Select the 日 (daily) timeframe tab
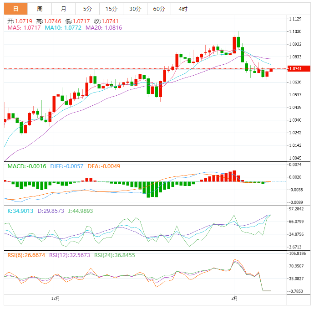The image size is (314, 310). point(15,9)
